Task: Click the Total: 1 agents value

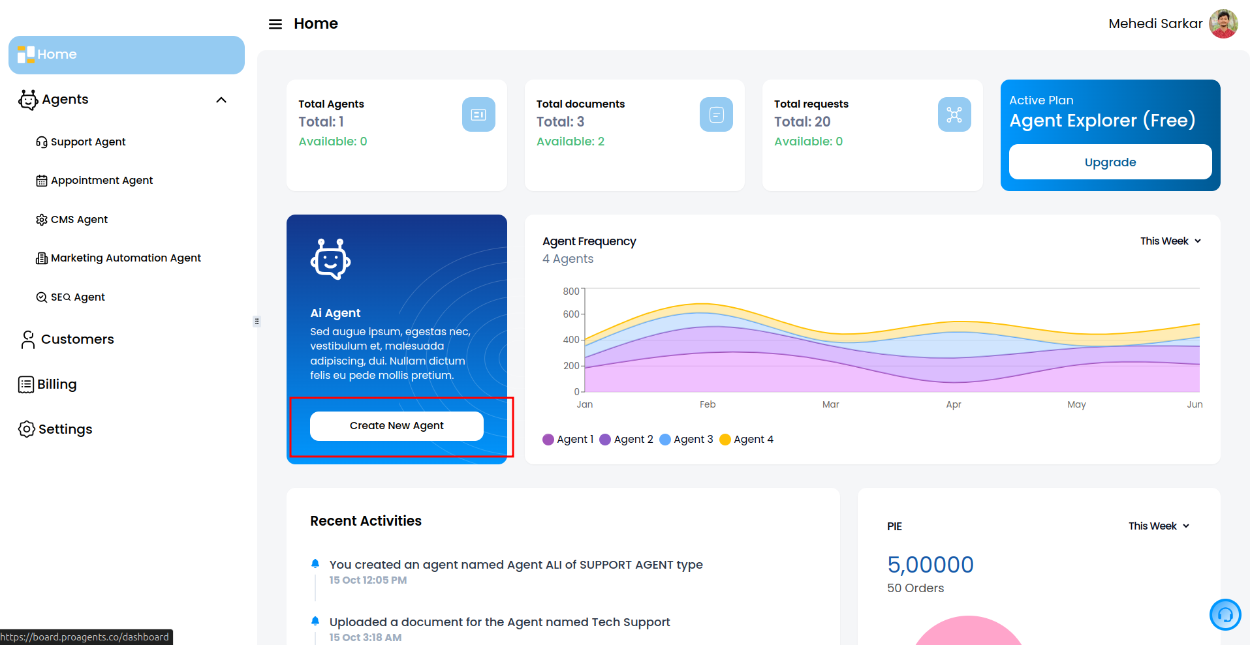Action: [x=321, y=122]
